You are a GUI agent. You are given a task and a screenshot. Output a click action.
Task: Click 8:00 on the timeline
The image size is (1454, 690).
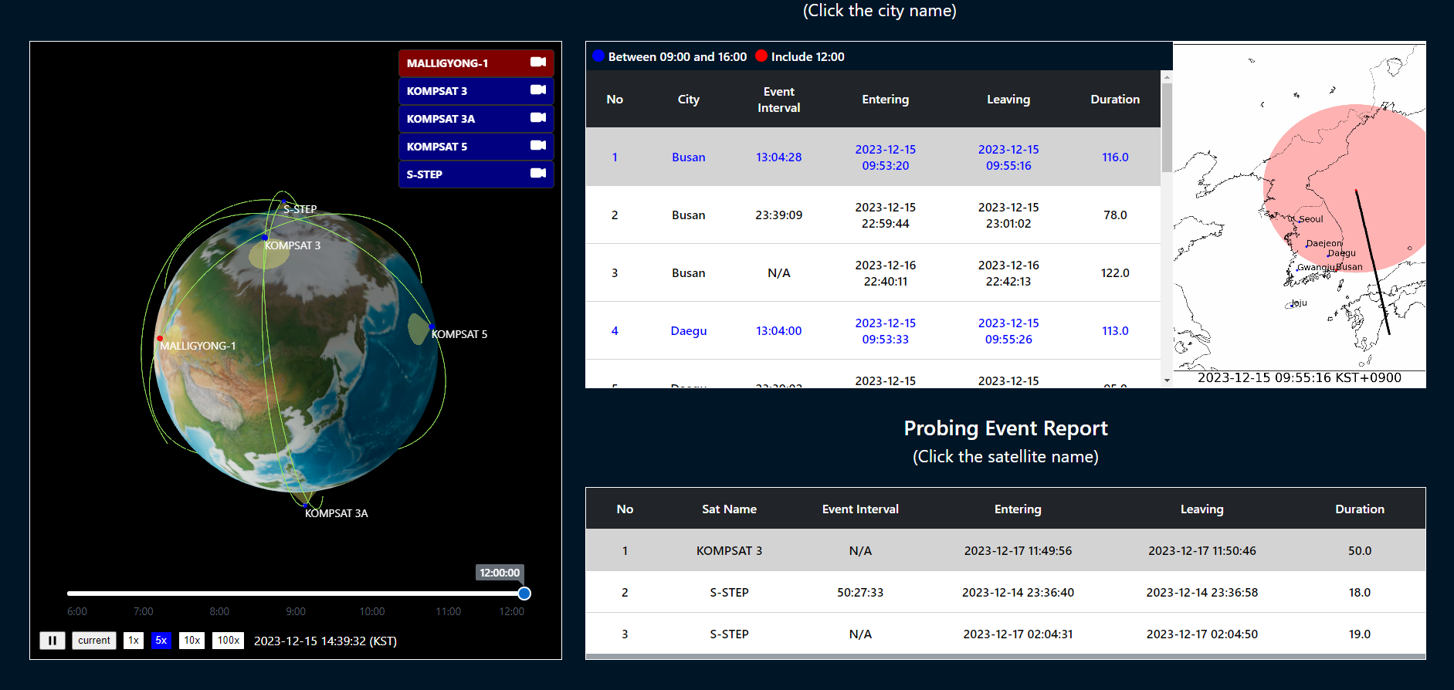(x=219, y=611)
